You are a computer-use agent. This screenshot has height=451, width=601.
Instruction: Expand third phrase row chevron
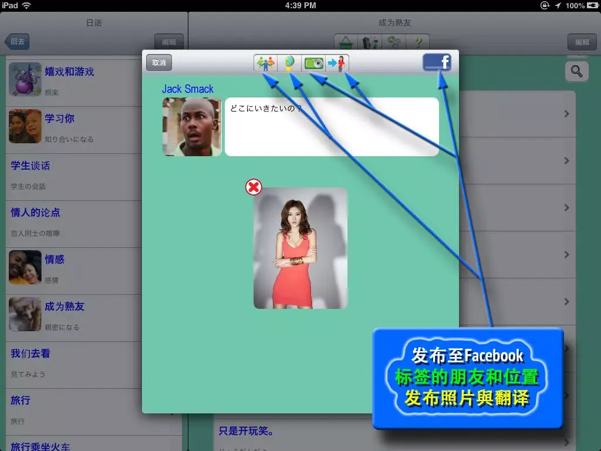(x=566, y=207)
